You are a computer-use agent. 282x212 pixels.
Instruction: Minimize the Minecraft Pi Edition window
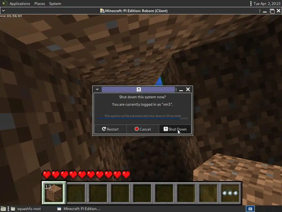(x=265, y=11)
